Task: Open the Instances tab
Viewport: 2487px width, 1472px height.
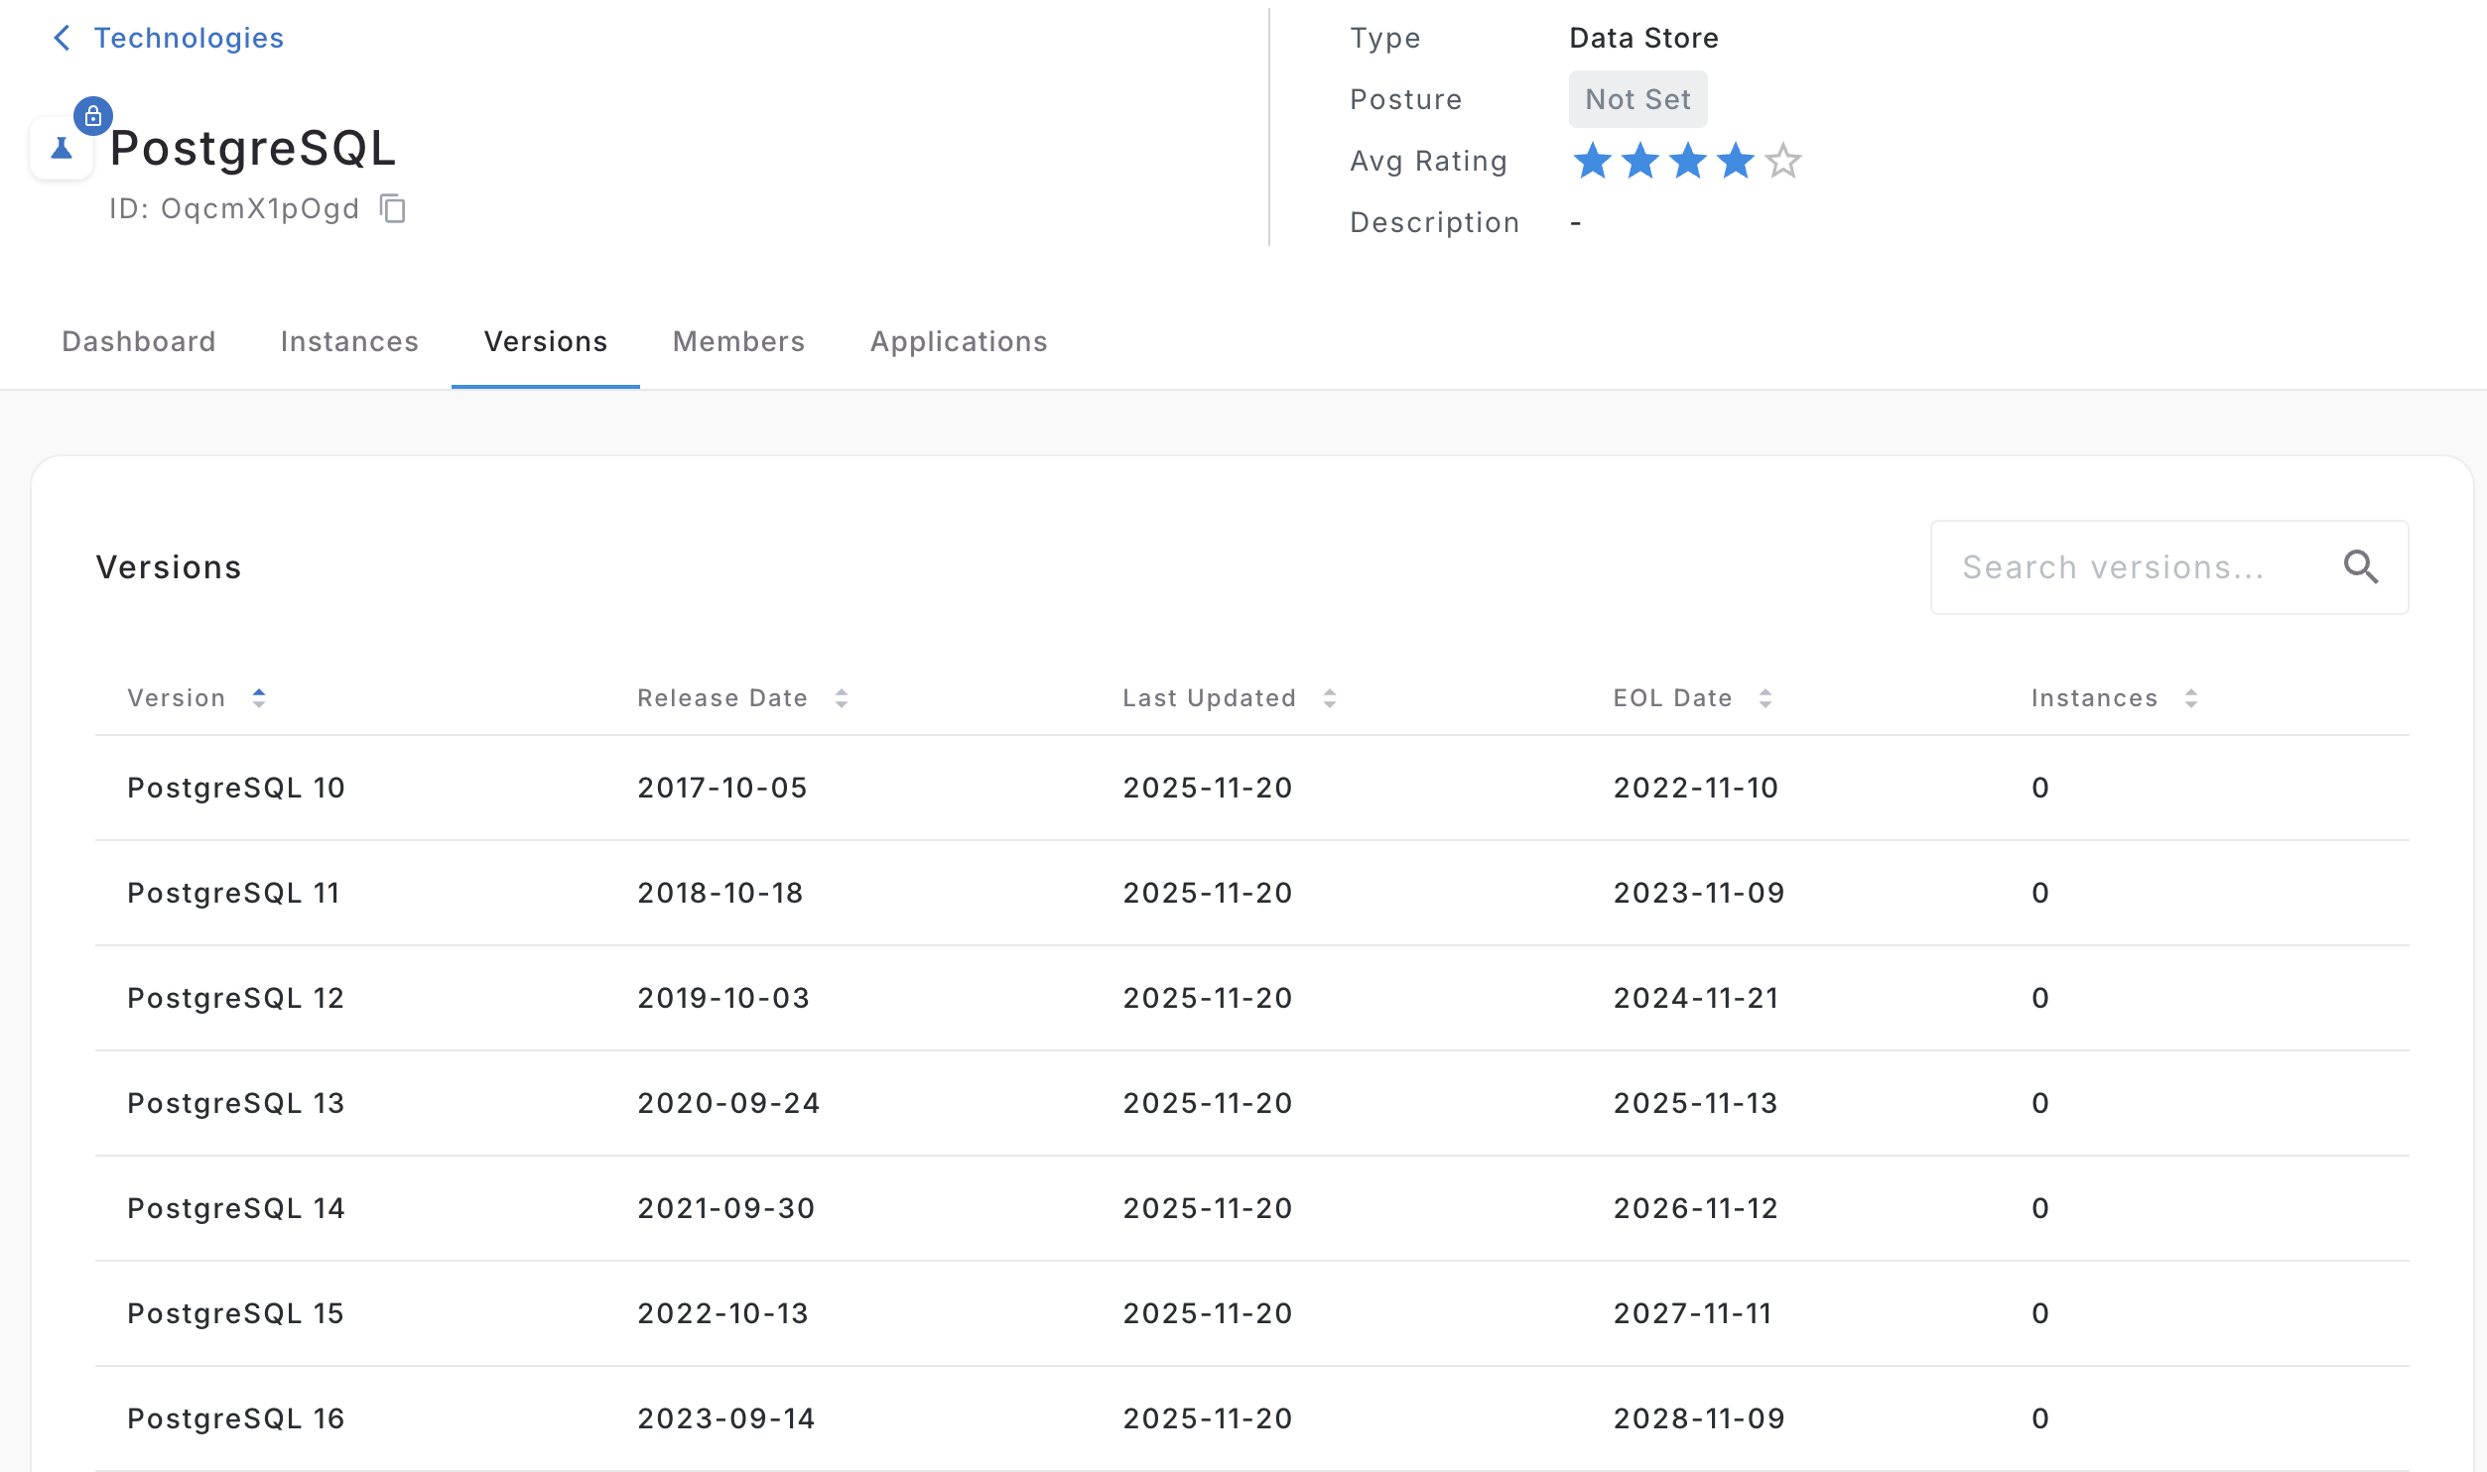Action: pyautogui.click(x=349, y=342)
